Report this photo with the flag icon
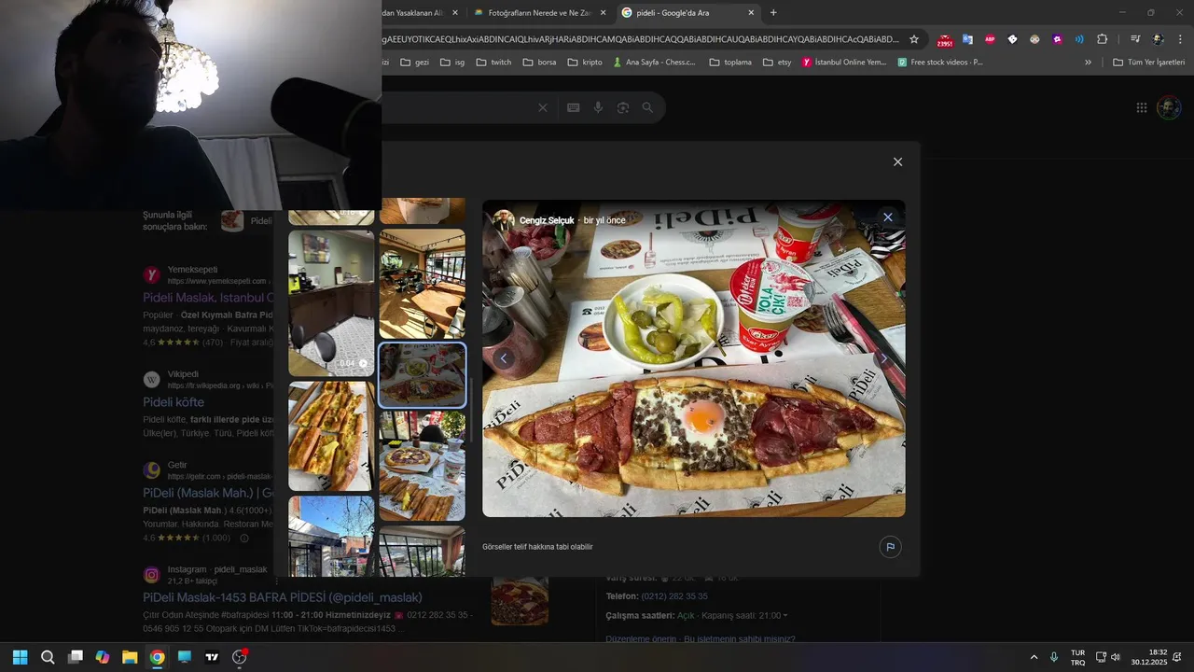Screen dimensions: 1194x672 tap(890, 547)
